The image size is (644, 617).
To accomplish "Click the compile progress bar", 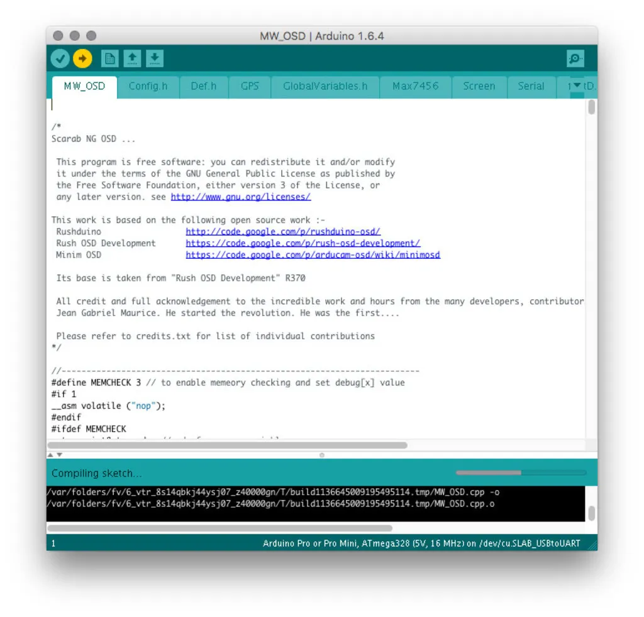I will (521, 472).
